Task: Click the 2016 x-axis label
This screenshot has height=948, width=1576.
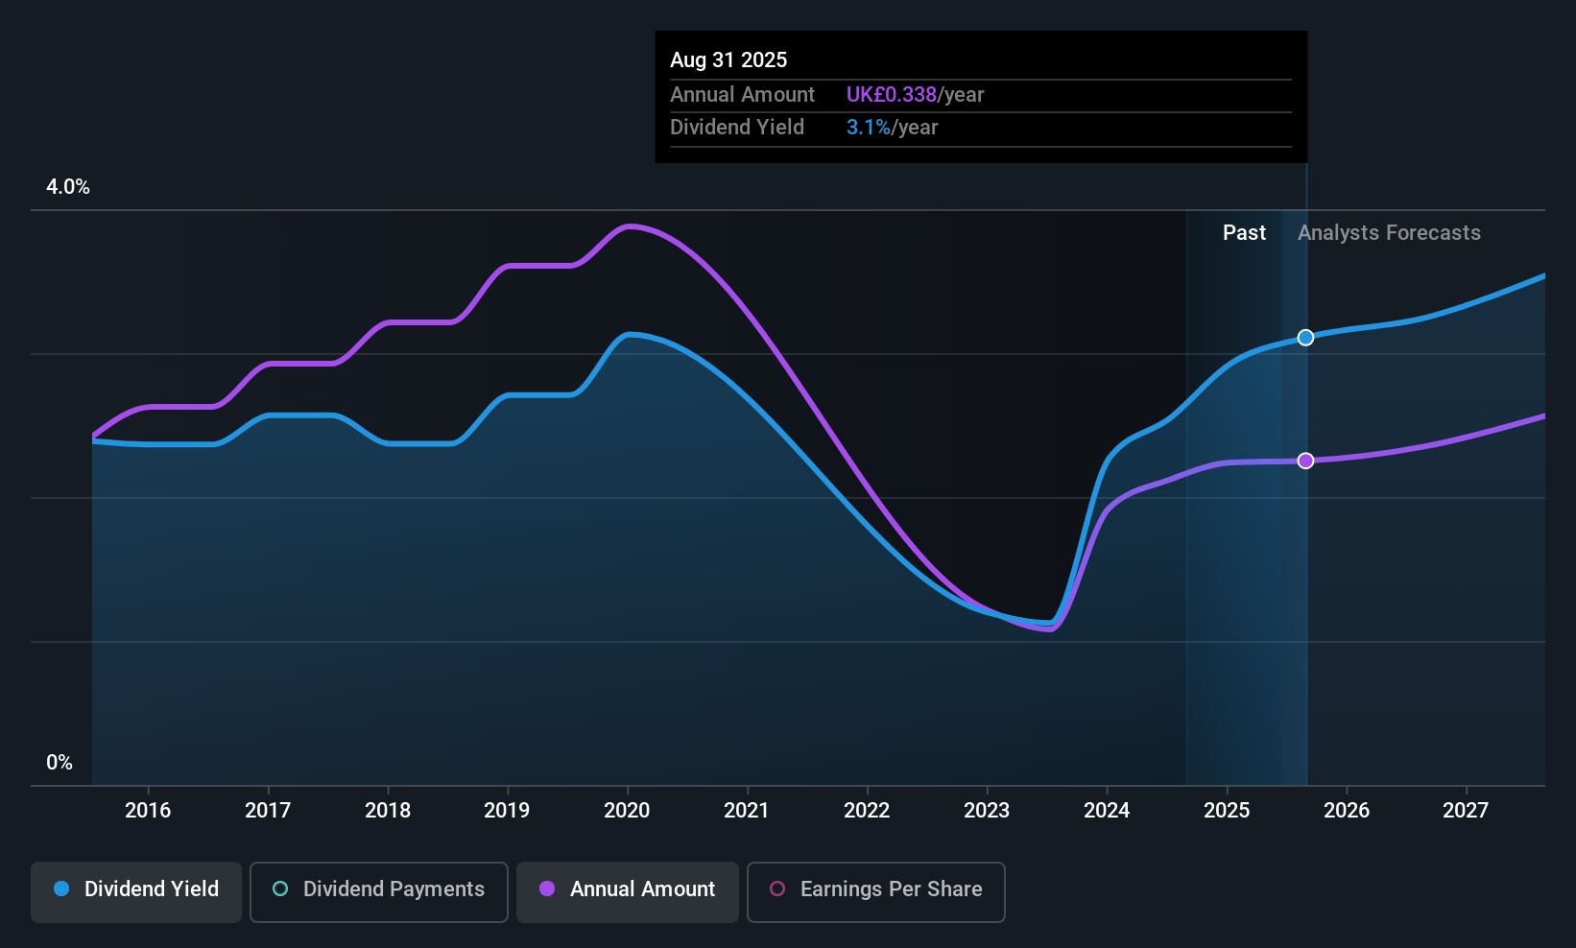Action: tap(148, 811)
